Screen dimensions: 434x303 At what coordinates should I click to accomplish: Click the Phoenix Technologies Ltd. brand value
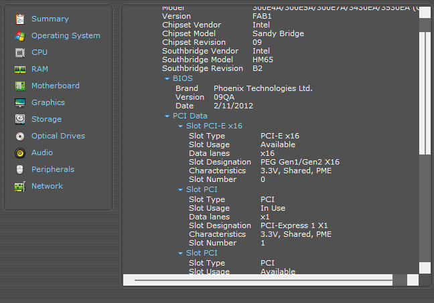pos(263,88)
